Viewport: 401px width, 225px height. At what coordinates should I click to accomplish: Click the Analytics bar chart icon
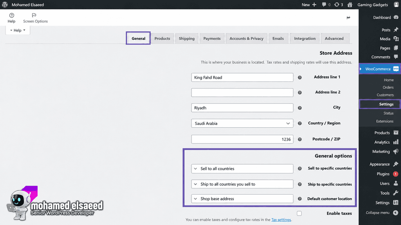click(x=396, y=142)
